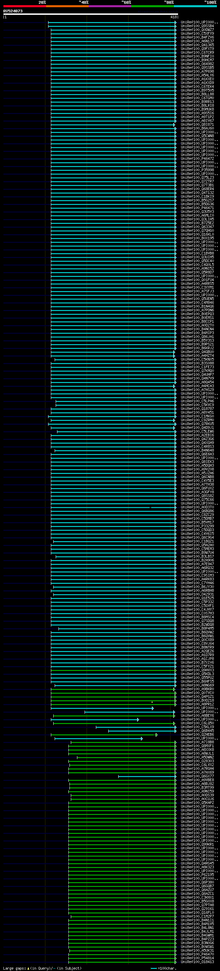220x971 pixels.
Task: Click the query end position 418
Action: 173,17
